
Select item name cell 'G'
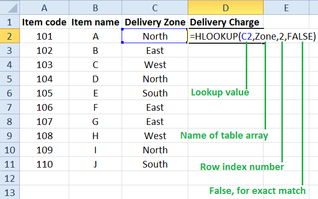tap(95, 121)
